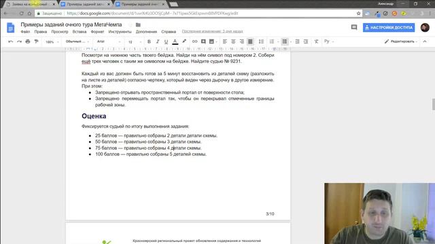The image size is (435, 244).
Task: Open comments thread icon
Action: (x=354, y=27)
